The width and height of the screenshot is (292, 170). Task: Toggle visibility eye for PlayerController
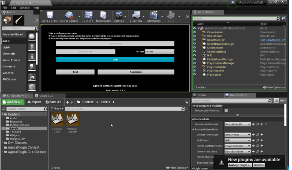coord(194,67)
